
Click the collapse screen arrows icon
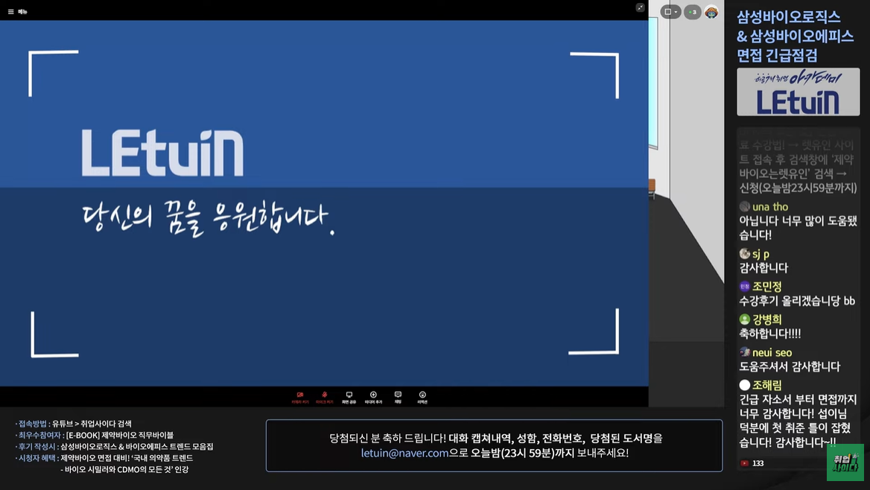(x=640, y=7)
